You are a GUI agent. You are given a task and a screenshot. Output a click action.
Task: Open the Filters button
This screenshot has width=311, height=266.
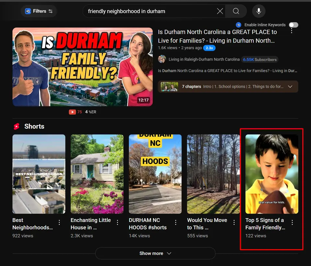39,11
